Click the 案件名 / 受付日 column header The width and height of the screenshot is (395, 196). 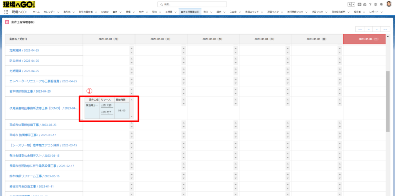[44, 39]
